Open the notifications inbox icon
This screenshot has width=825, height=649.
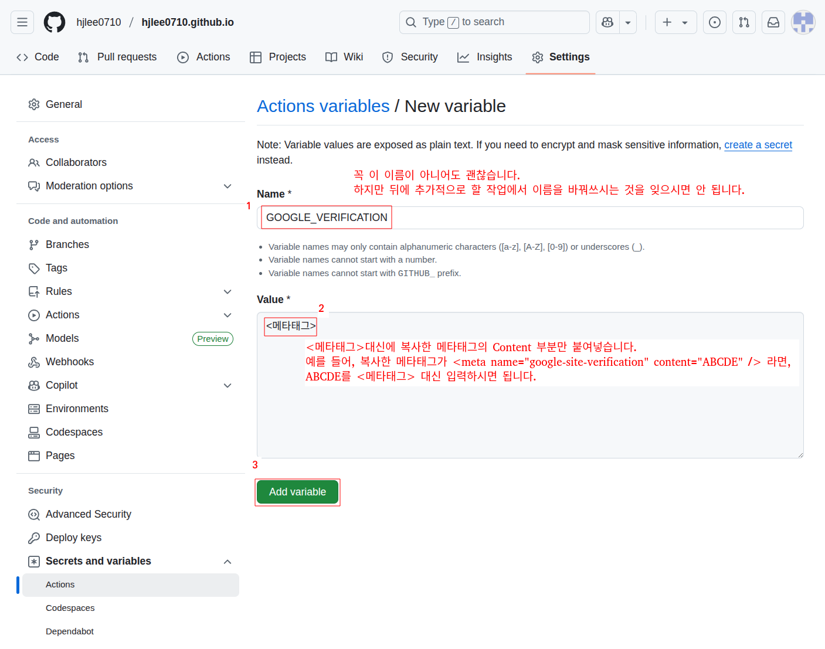tap(773, 22)
